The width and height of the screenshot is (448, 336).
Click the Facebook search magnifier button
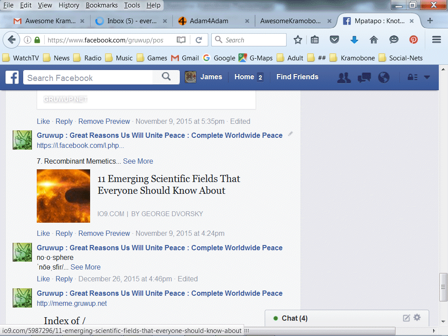(x=166, y=77)
